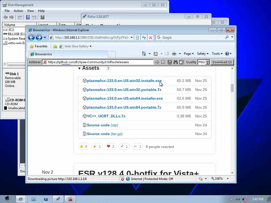The height and width of the screenshot is (203, 271).
Task: Click the heart reaction with 2
Action: click(x=111, y=146)
